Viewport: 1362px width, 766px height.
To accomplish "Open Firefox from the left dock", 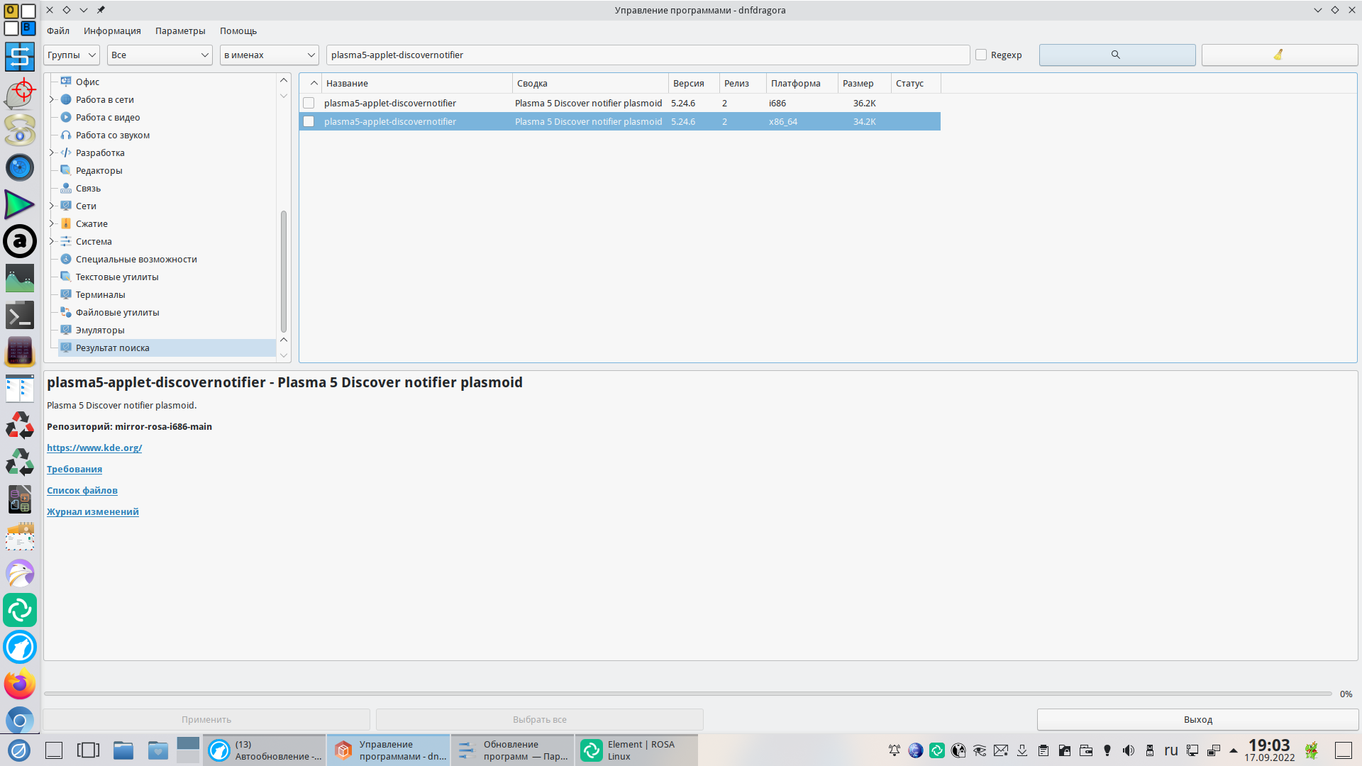I will click(x=19, y=684).
